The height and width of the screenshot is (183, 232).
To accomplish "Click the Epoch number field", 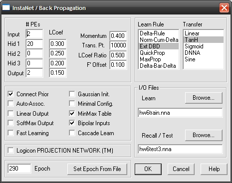I will [19, 169].
